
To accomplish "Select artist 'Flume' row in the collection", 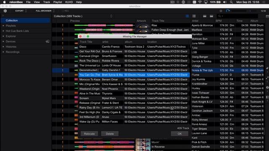I will [195, 75].
